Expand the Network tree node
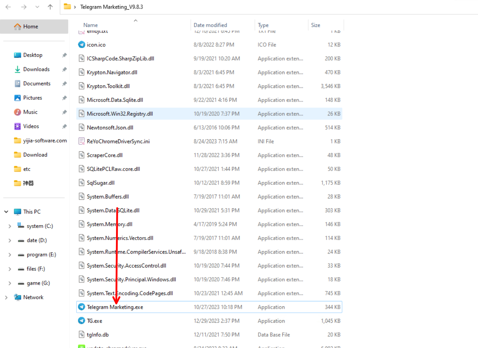The width and height of the screenshot is (478, 348). [x=6, y=297]
